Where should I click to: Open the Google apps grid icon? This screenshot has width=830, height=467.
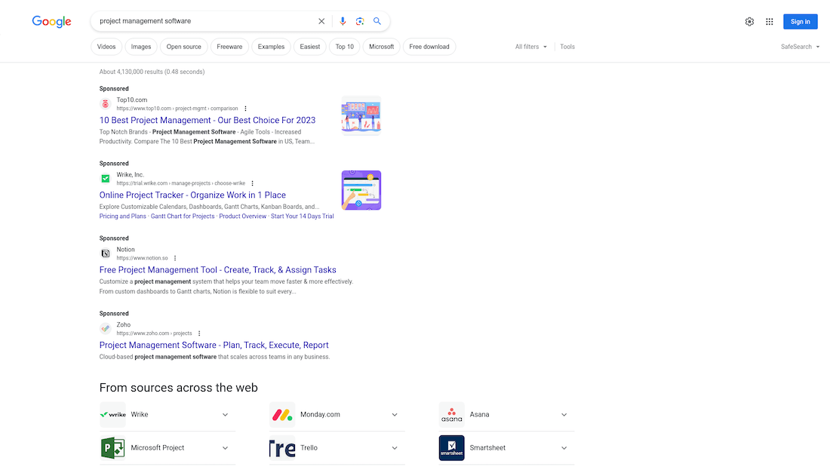tap(769, 22)
